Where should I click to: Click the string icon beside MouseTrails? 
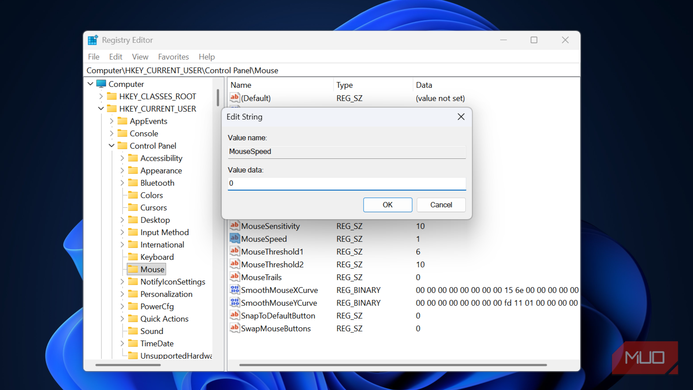[x=235, y=277]
